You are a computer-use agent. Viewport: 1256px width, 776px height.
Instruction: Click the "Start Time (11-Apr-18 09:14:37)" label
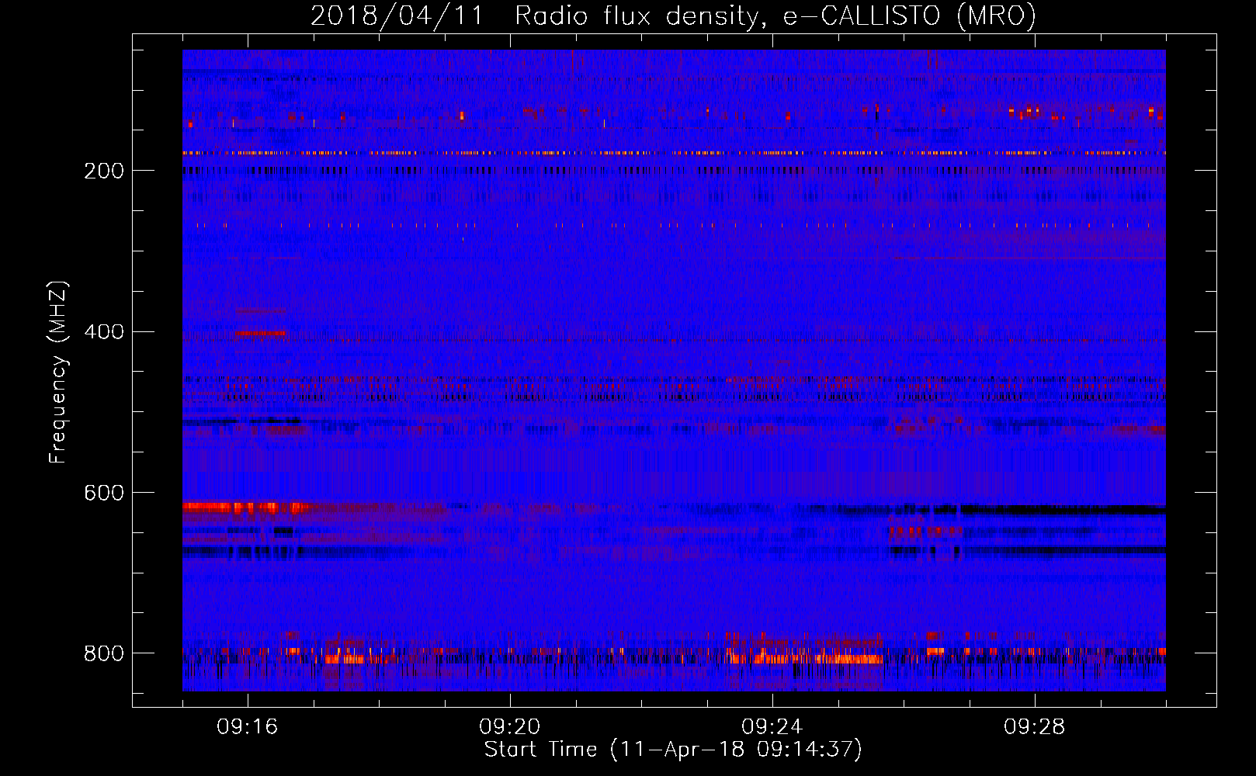point(673,750)
